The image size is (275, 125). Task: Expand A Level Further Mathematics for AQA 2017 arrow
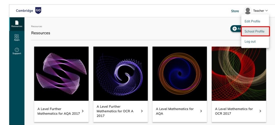83,111
